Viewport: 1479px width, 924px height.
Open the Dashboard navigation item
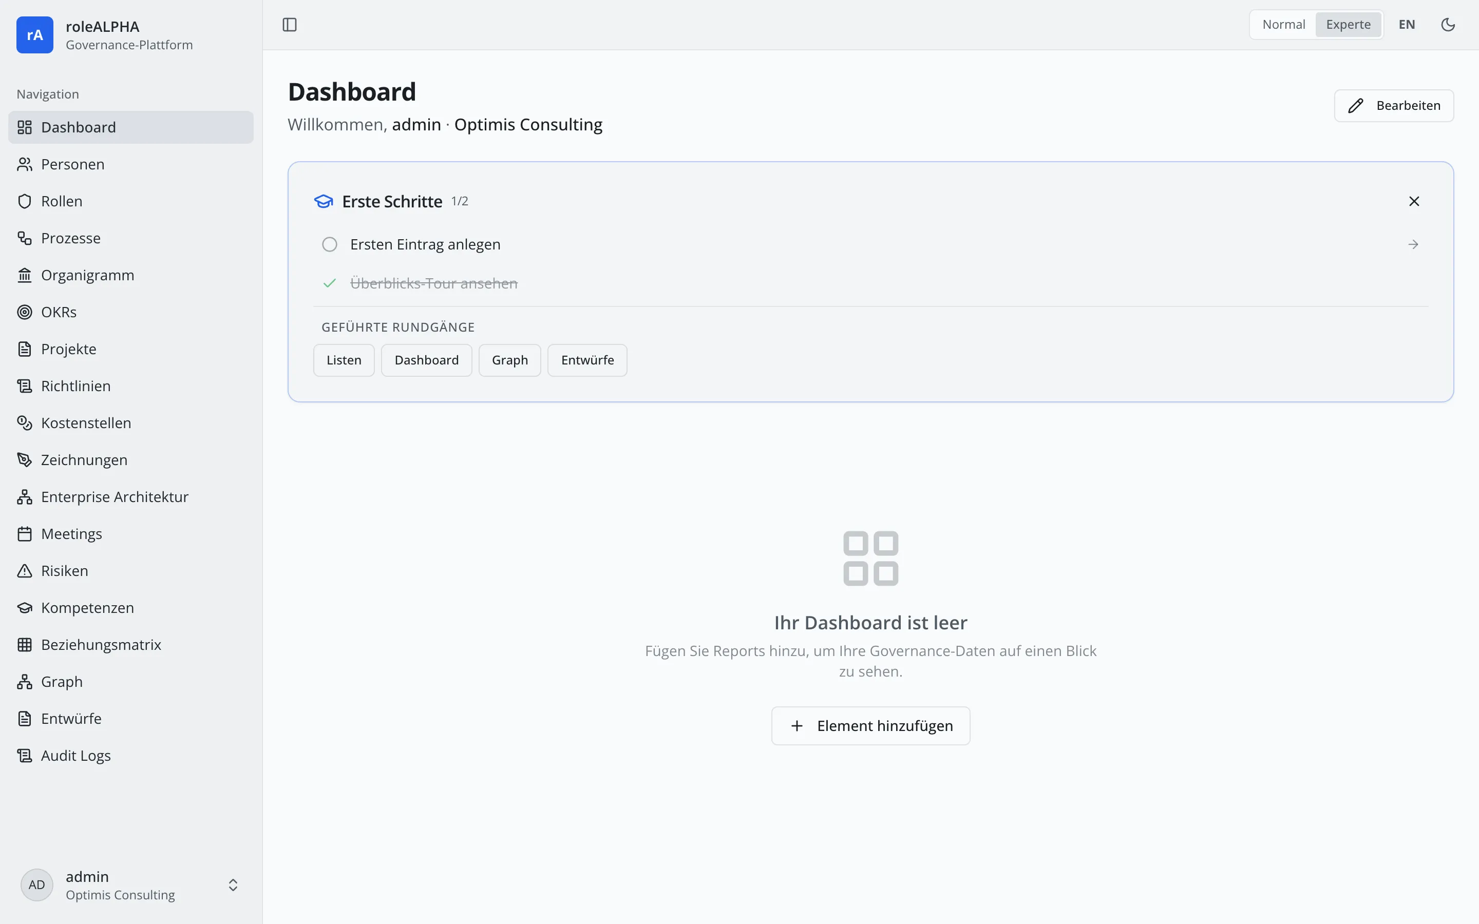pyautogui.click(x=131, y=127)
